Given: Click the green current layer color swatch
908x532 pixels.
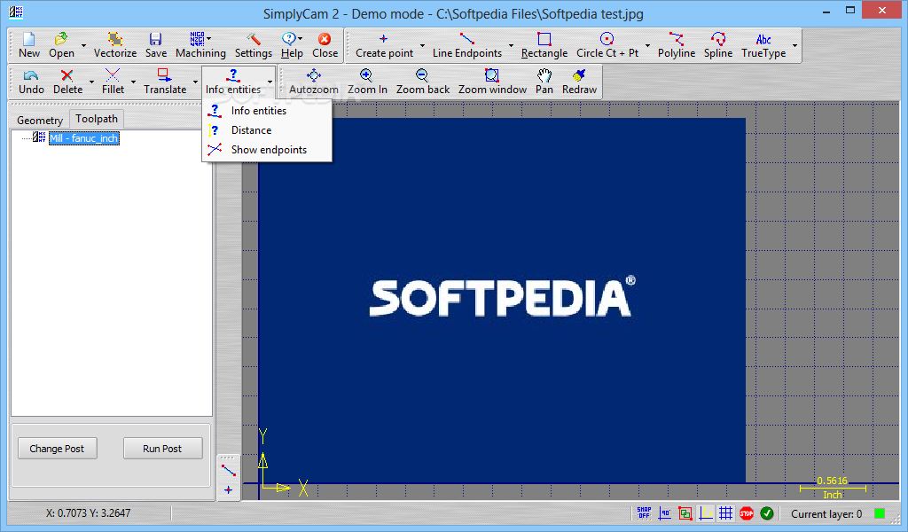Looking at the screenshot, I should (x=880, y=513).
